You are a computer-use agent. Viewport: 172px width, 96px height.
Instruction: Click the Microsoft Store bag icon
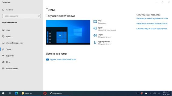[x=47, y=59]
